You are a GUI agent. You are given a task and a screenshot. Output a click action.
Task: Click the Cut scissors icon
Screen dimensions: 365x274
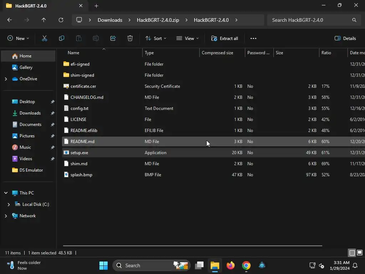pyautogui.click(x=44, y=39)
